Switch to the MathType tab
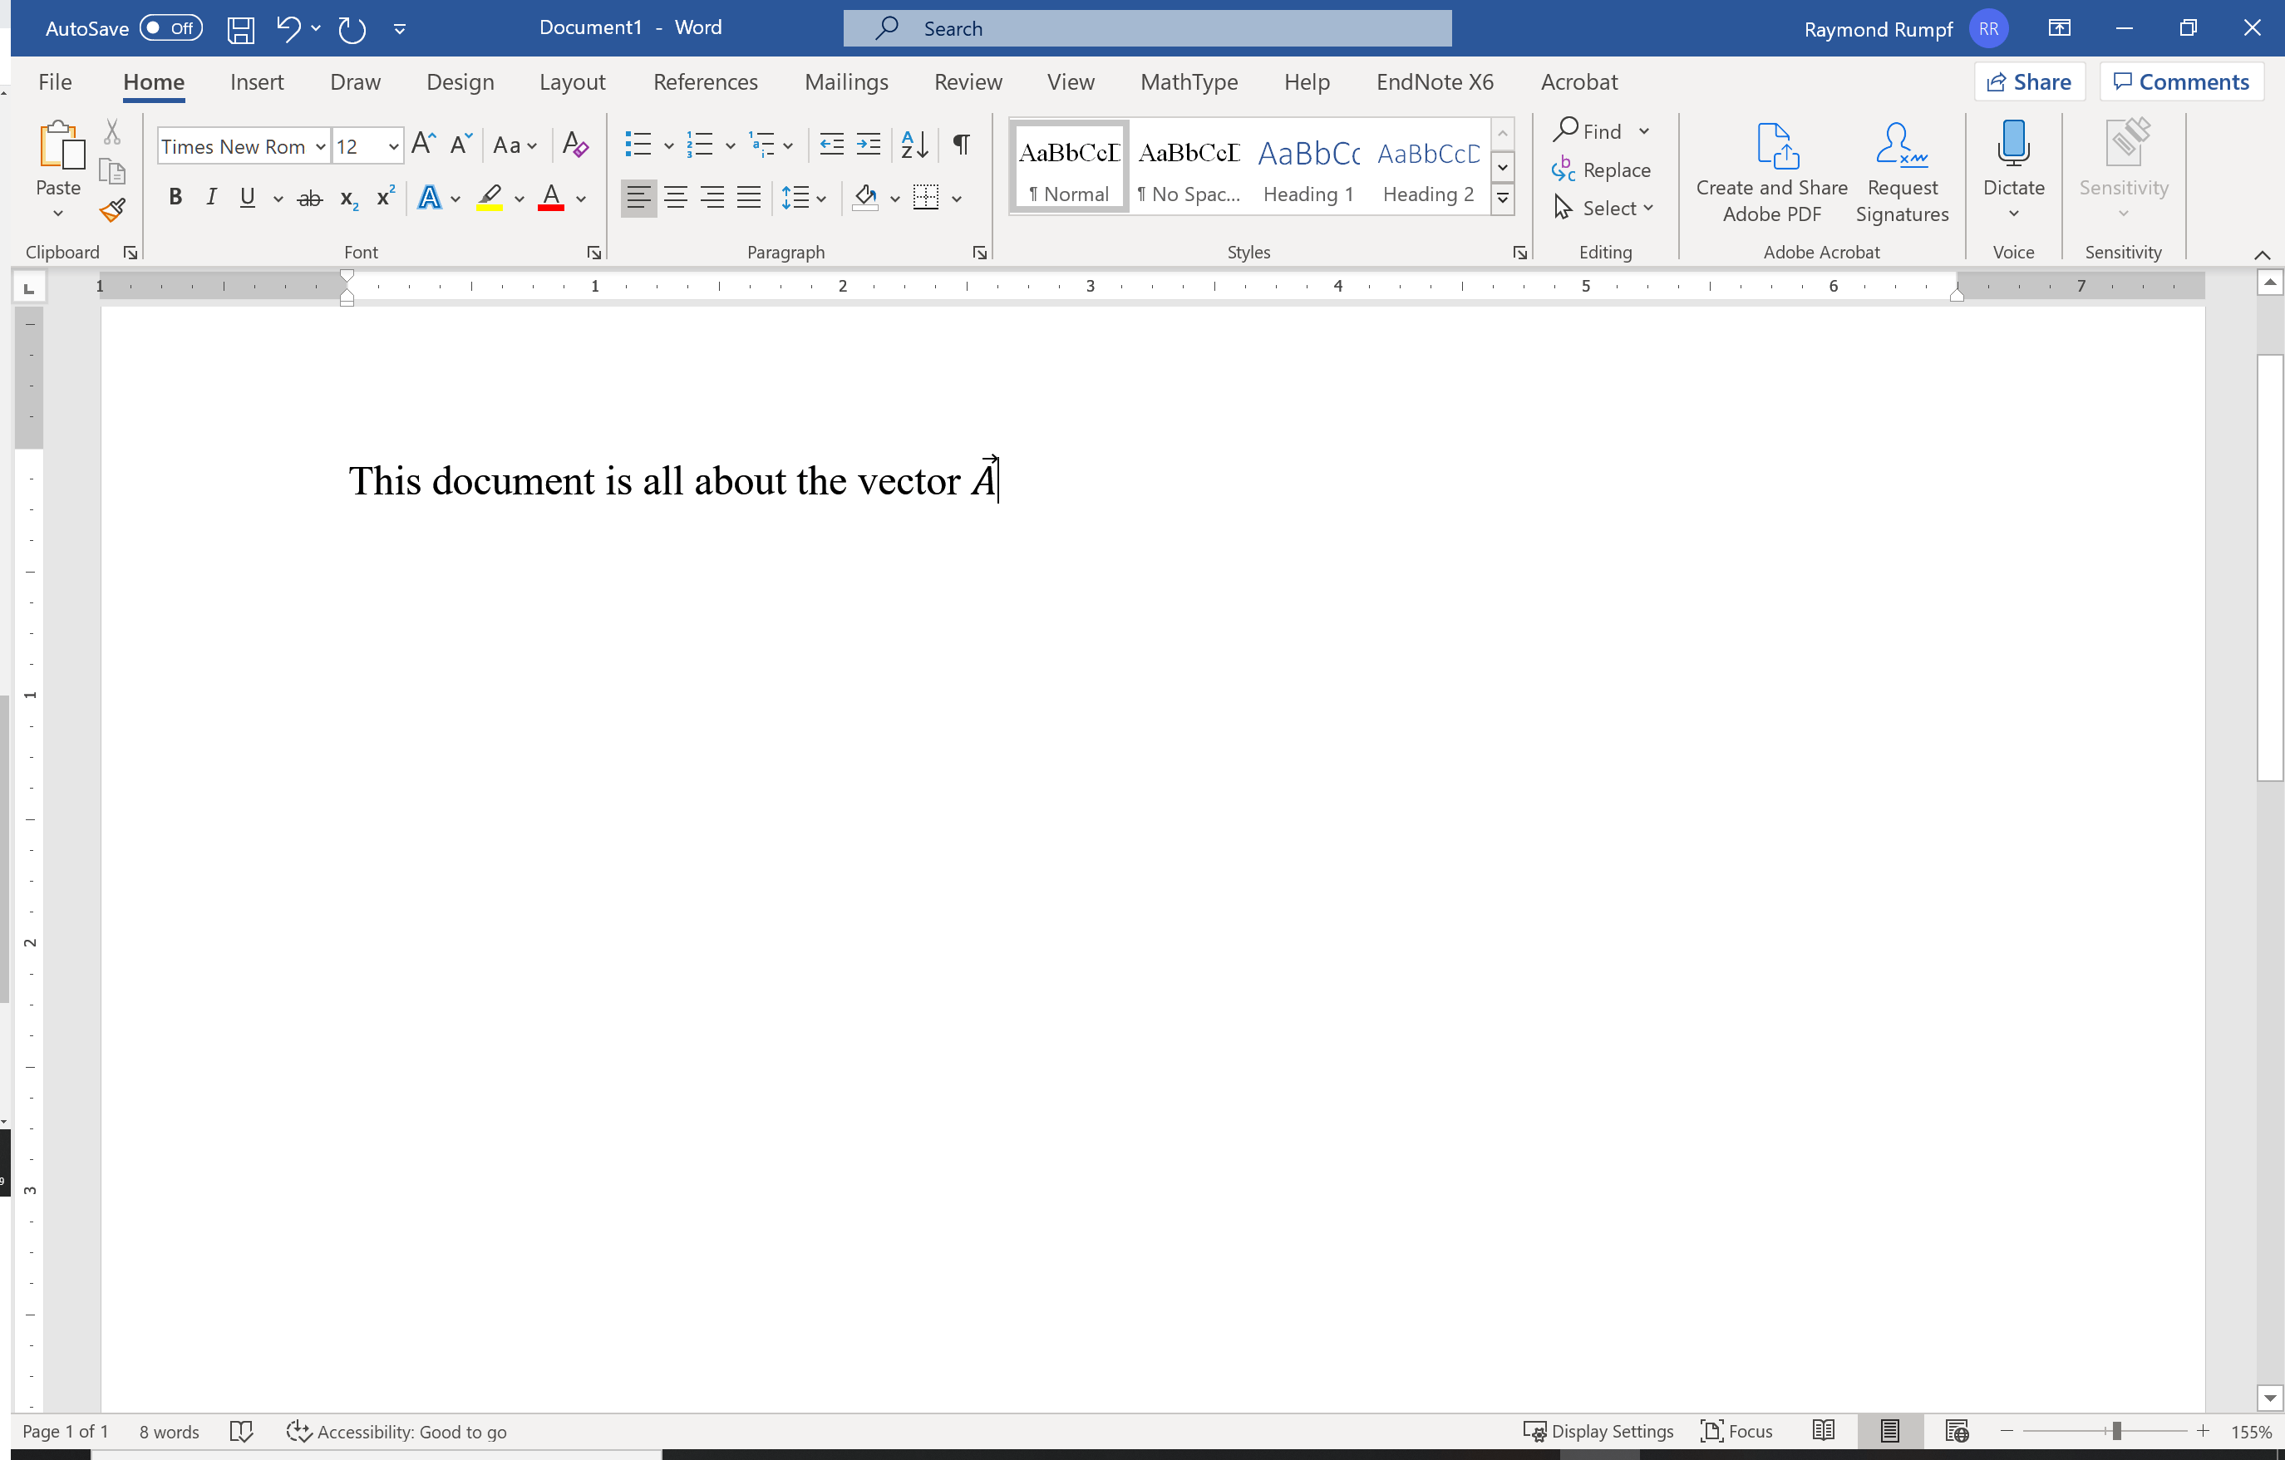Screen dimensions: 2285x1460 [1188, 81]
